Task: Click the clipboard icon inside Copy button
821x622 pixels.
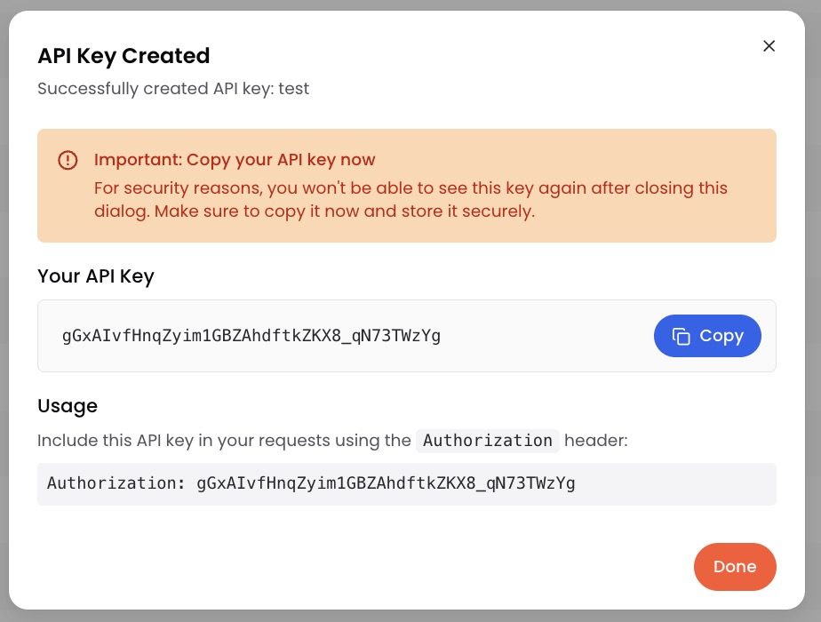Action: 682,336
